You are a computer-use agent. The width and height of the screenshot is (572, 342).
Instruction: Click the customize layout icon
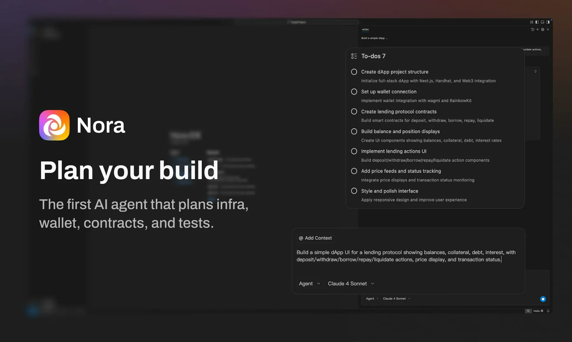[532, 22]
